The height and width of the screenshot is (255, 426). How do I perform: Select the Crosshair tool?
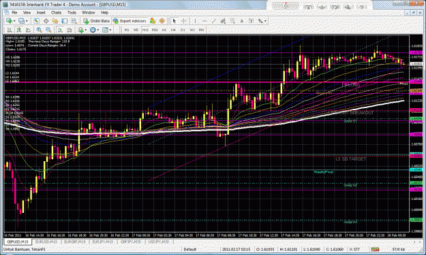tap(184, 21)
